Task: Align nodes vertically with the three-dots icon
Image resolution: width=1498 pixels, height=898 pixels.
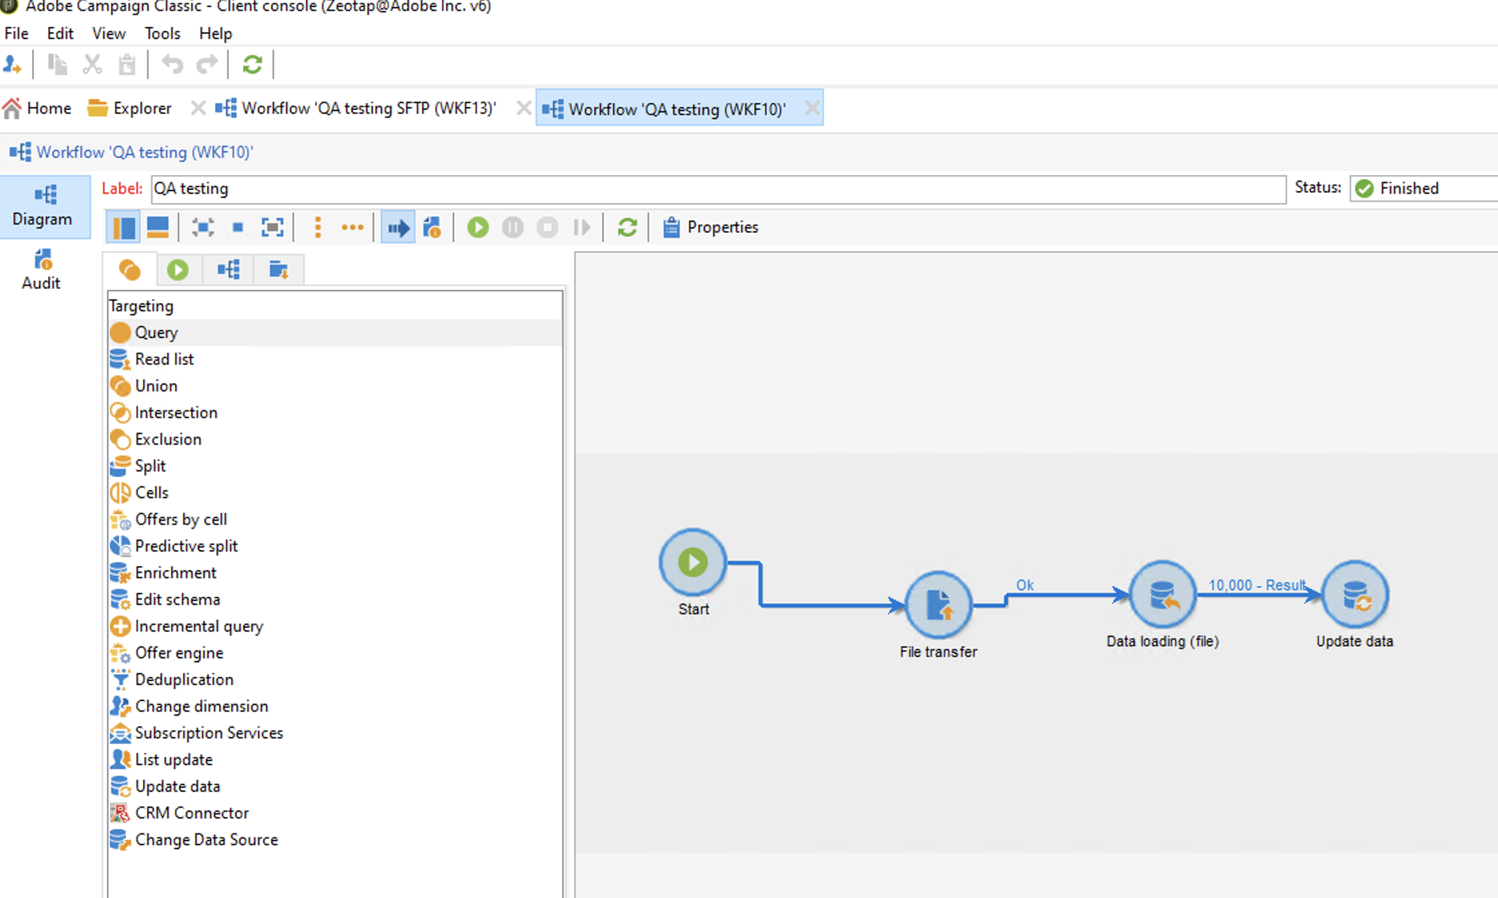Action: coord(318,228)
